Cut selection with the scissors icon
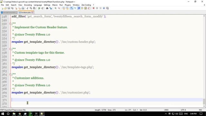This screenshot has width=206, height=116. [x=27, y=8]
